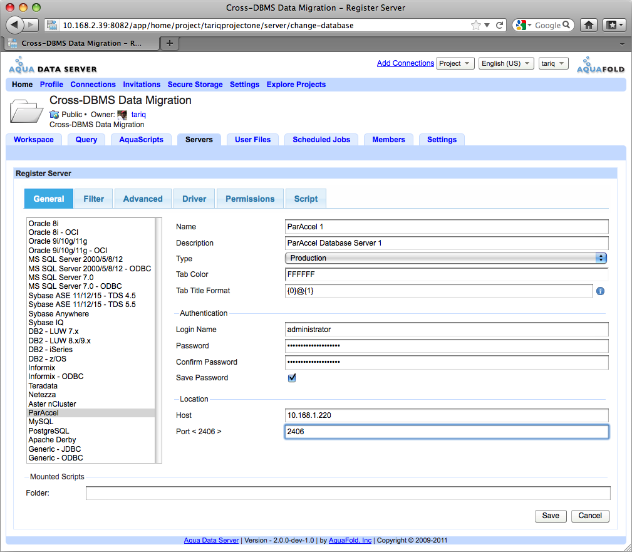
Task: Select Generic - JDBC in the list
Action: 91,449
